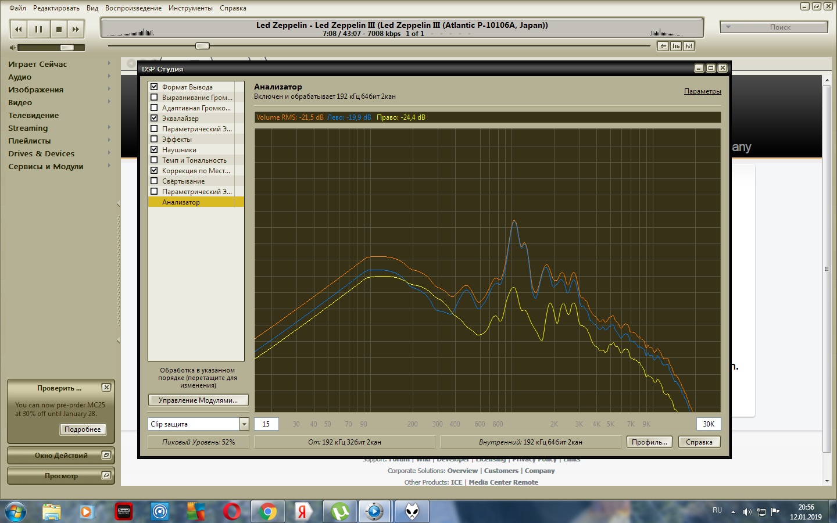Expand the Streaming sidebar arrow
The width and height of the screenshot is (837, 523).
pyautogui.click(x=109, y=127)
